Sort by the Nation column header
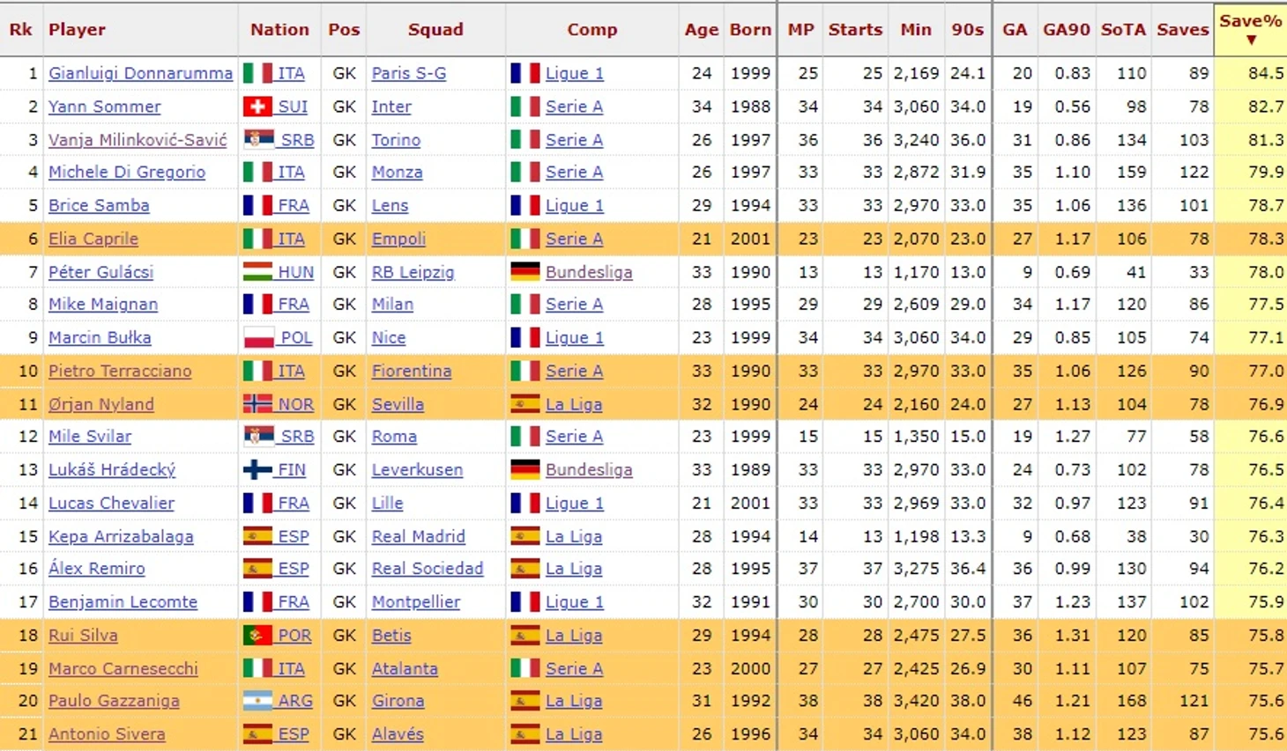This screenshot has height=751, width=1287. click(279, 30)
